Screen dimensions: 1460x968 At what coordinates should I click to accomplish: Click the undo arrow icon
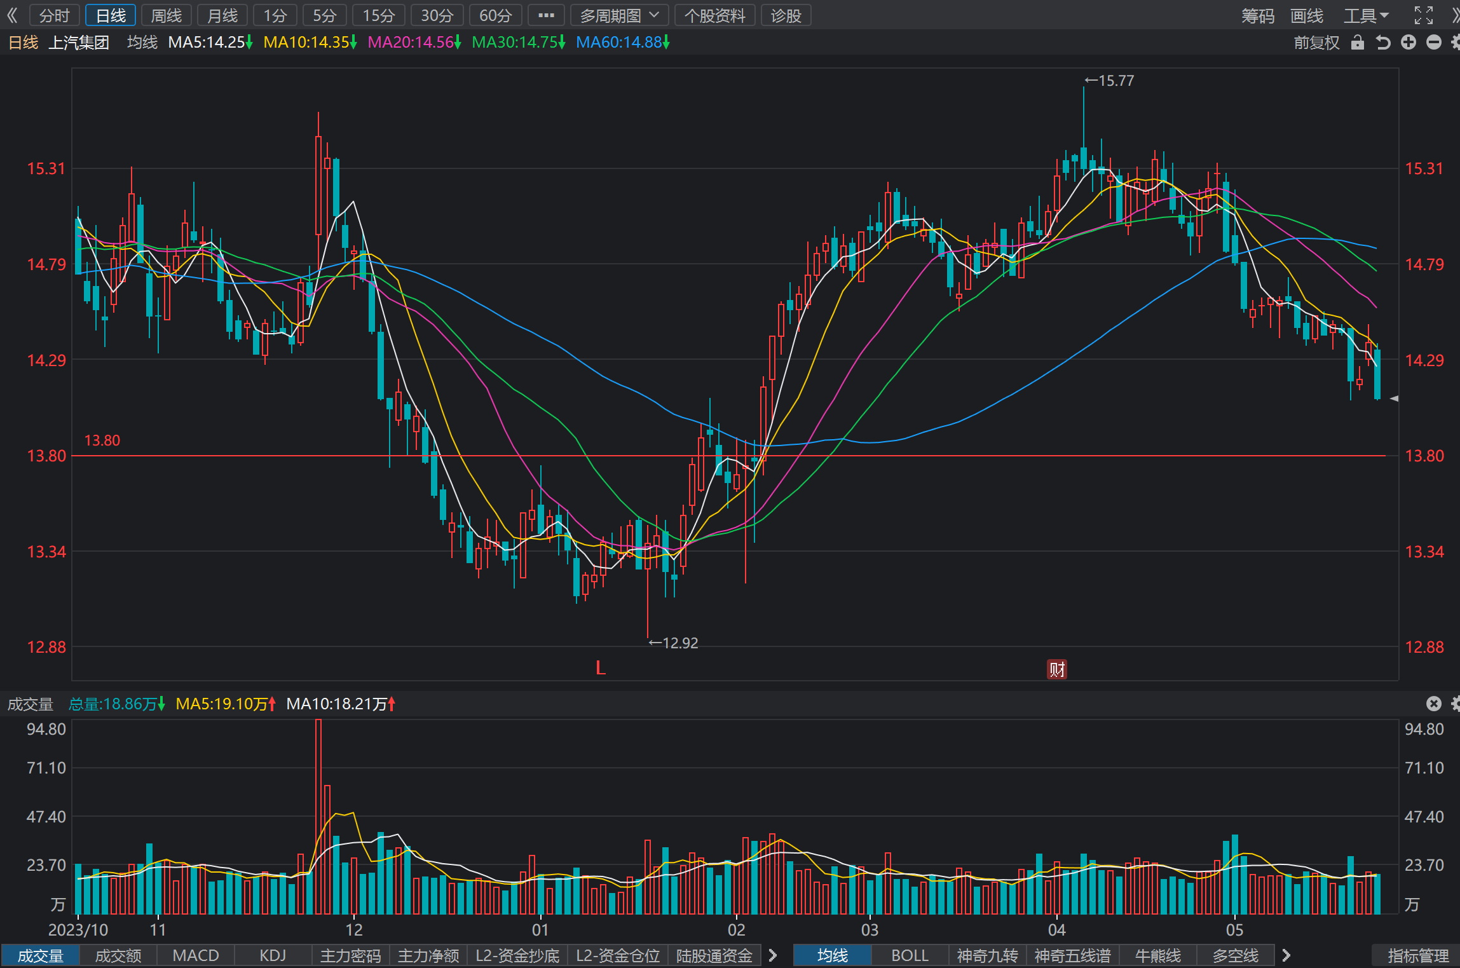coord(1383,43)
